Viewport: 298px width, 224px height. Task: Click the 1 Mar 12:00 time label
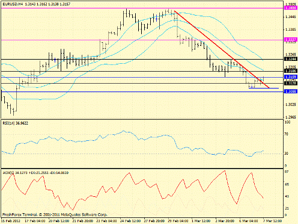pyautogui.click(x=201, y=221)
